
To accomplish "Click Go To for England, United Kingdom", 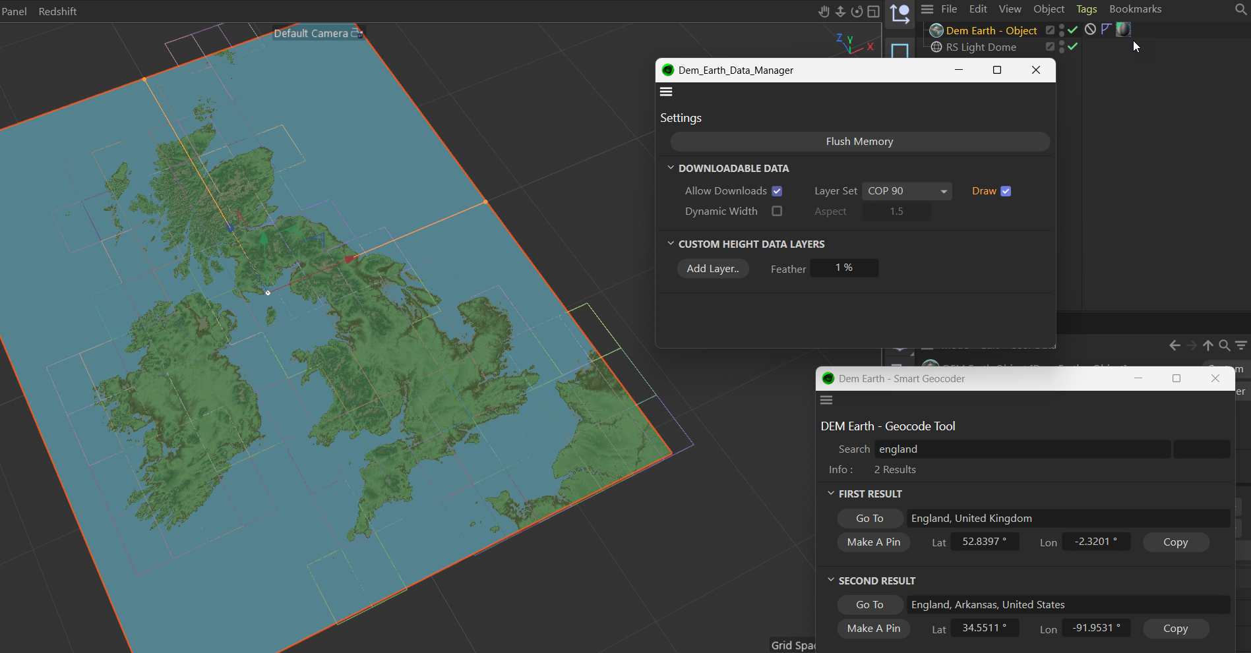I will pos(869,519).
